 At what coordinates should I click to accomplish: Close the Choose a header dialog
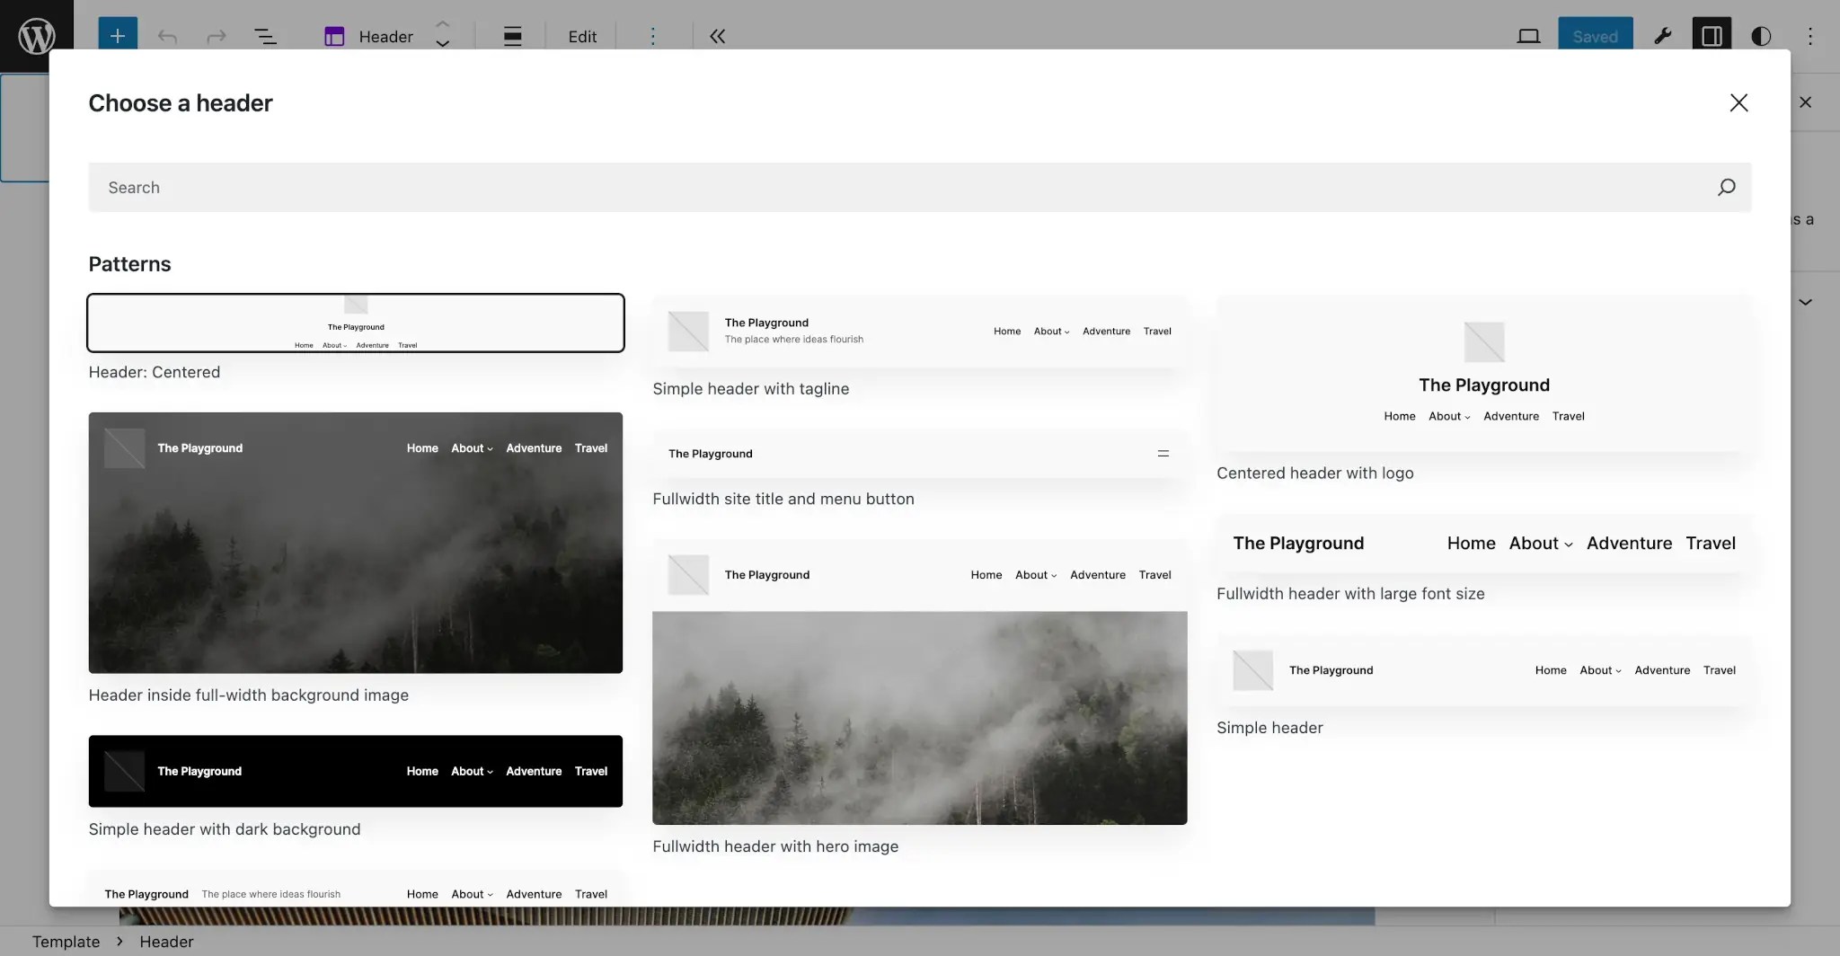1738,102
